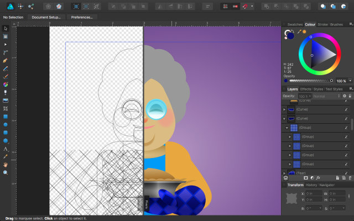This screenshot has width=354, height=221.
Task: Open Colour panel opacity percentage dropdown
Action: 350,81
